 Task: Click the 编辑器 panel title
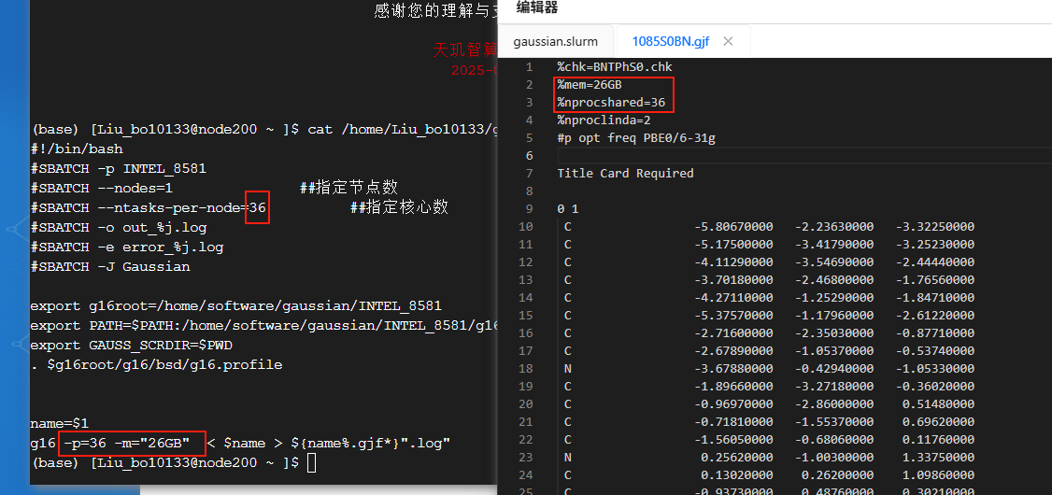tap(537, 8)
